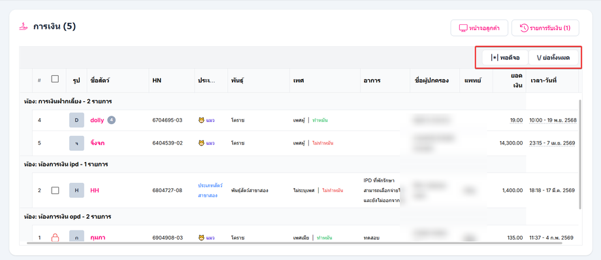Click HN 6904908-03 cell
Viewport: 601px width, 260px height.
(167, 238)
